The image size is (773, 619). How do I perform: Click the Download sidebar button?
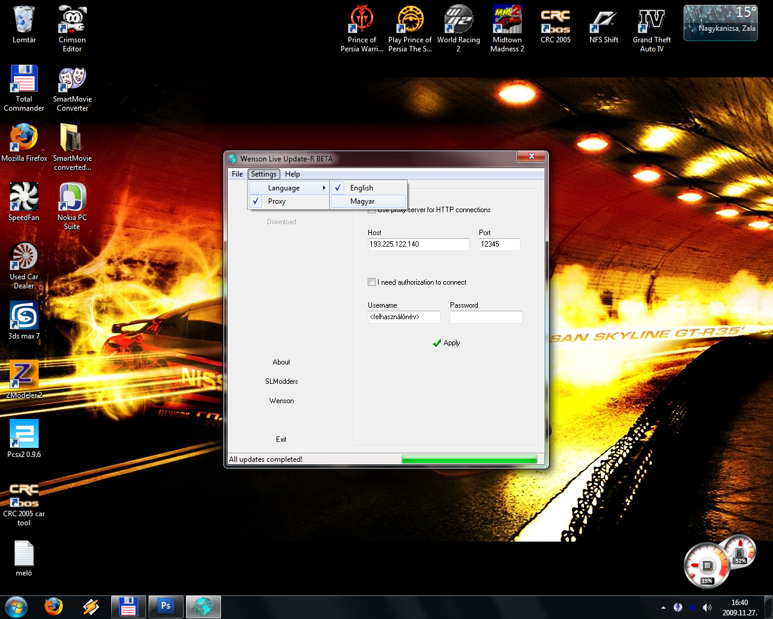pos(281,222)
